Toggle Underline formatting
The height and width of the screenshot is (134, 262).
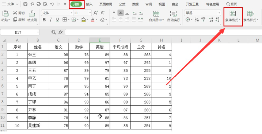pos(57,20)
